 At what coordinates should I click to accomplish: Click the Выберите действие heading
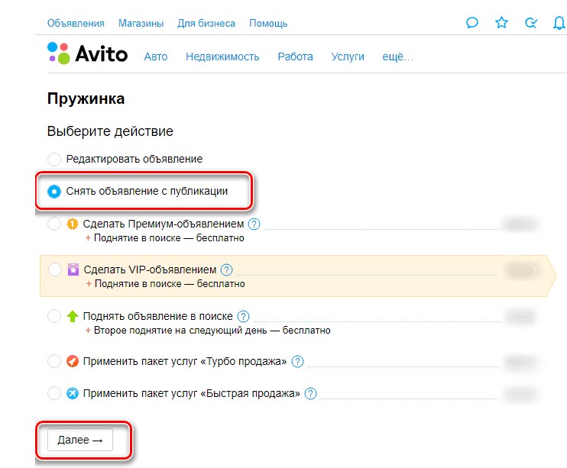point(110,131)
